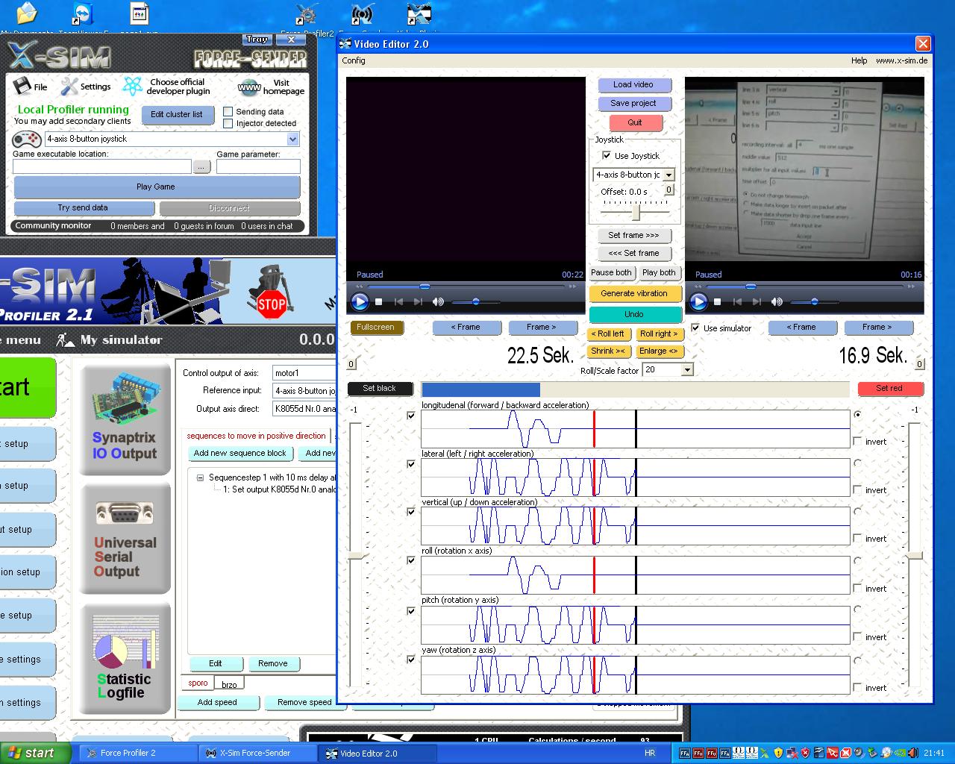Mute the left video player
This screenshot has height=764, width=955.
[x=438, y=301]
